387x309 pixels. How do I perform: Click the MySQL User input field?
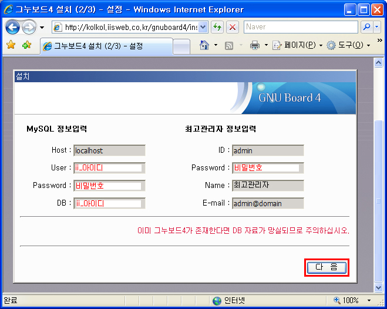click(x=109, y=168)
